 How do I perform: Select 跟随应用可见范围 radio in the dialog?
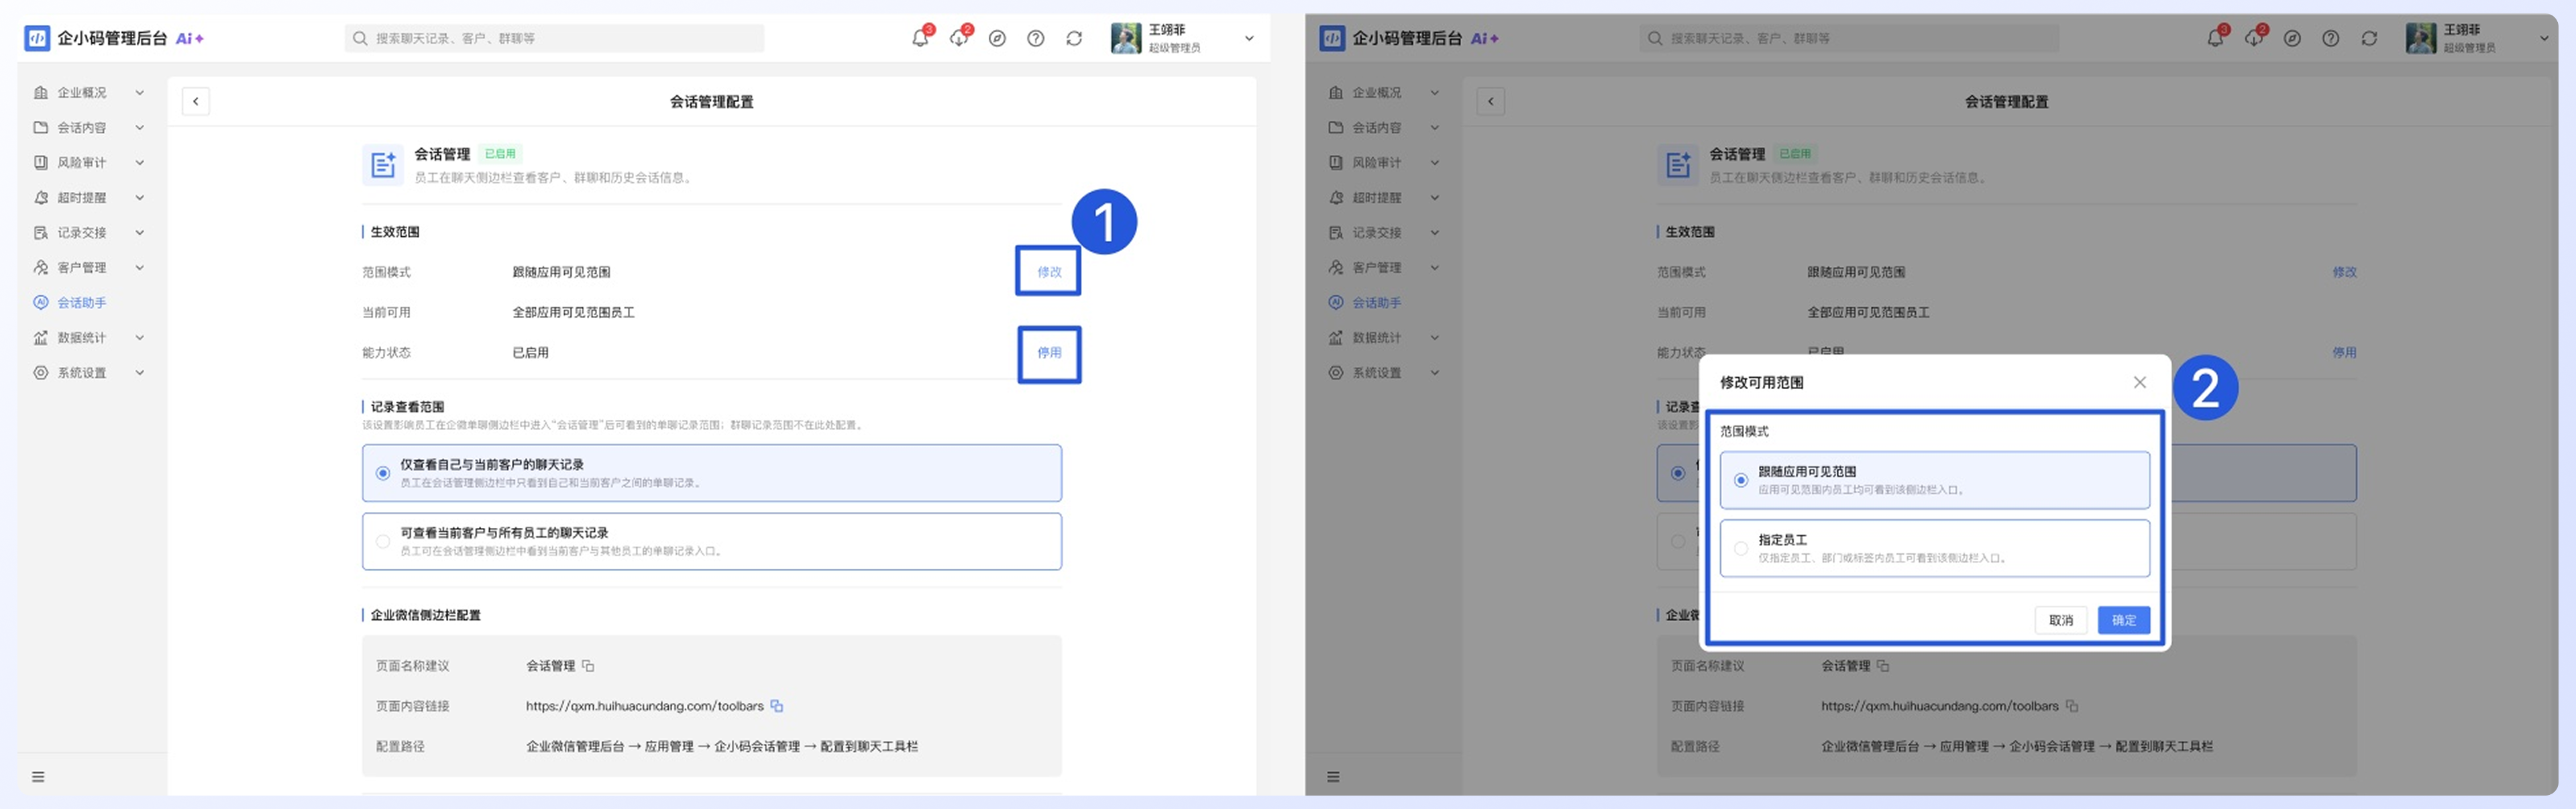tap(1741, 480)
